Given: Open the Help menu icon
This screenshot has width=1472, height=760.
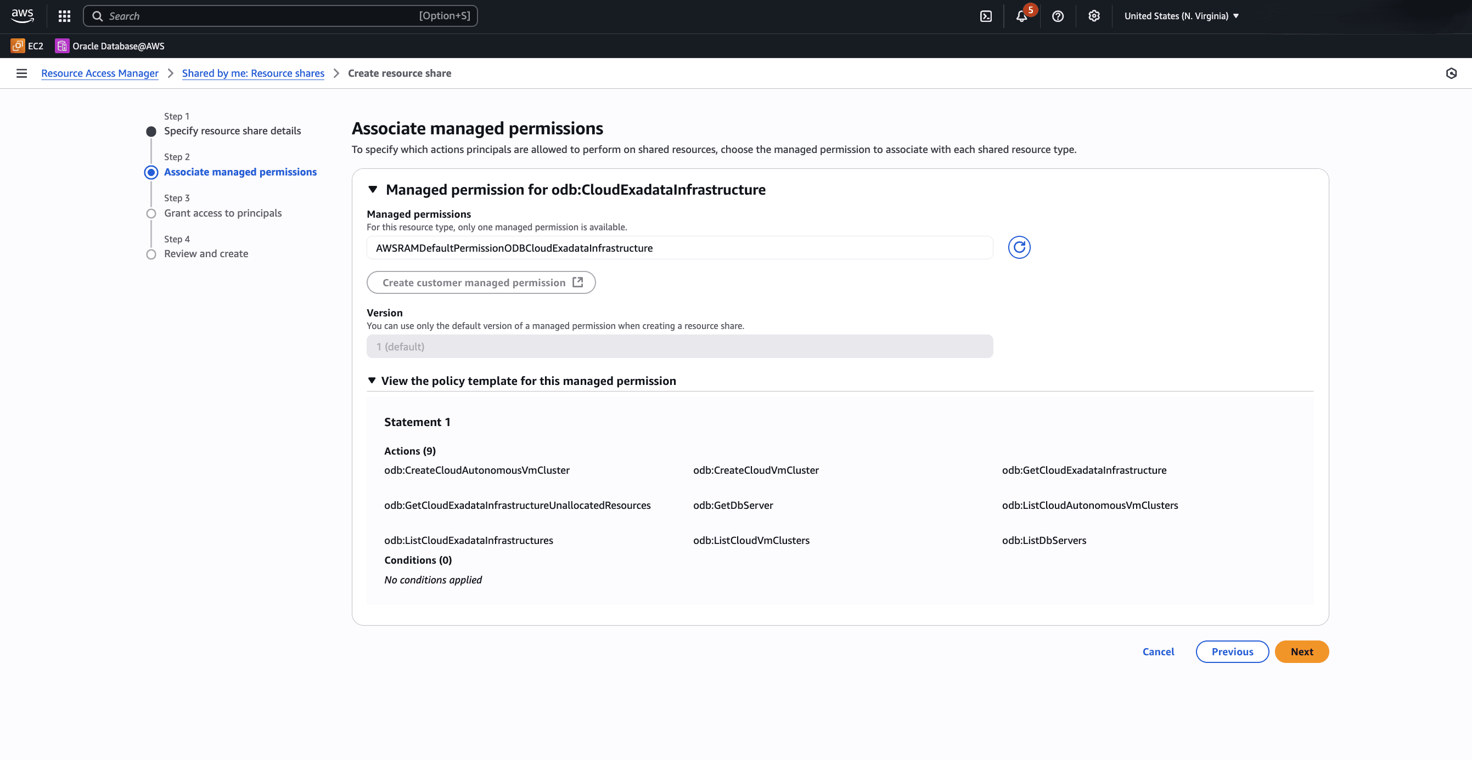Looking at the screenshot, I should click(x=1058, y=16).
